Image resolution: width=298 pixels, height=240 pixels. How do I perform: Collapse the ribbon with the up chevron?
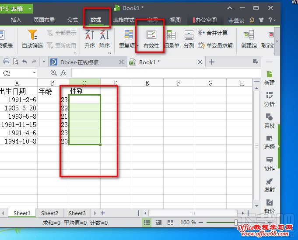230,8
